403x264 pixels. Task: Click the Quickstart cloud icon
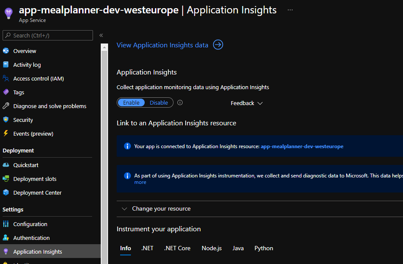6,165
